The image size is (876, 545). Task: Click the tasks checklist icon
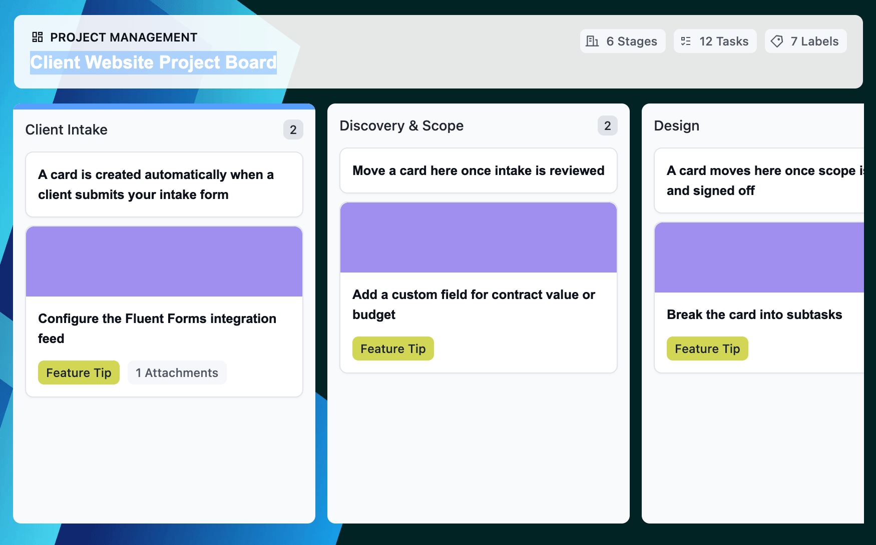[686, 41]
